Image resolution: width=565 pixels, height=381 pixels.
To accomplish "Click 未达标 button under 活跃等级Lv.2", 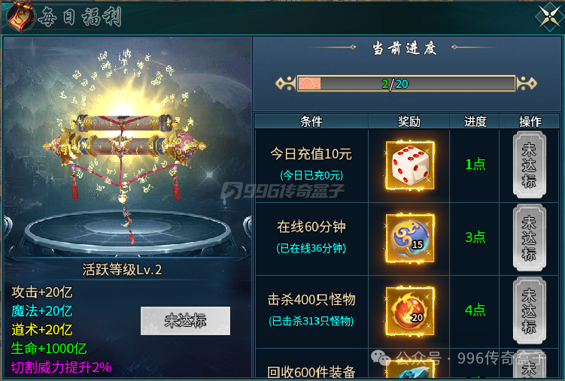I will (185, 321).
